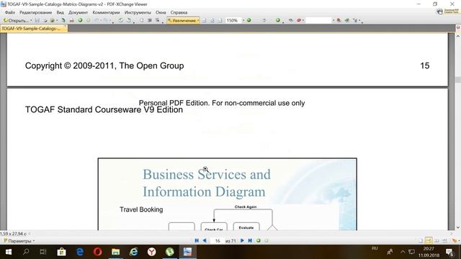Click the actual size page icon
This screenshot has width=461, height=259.
point(204,20)
